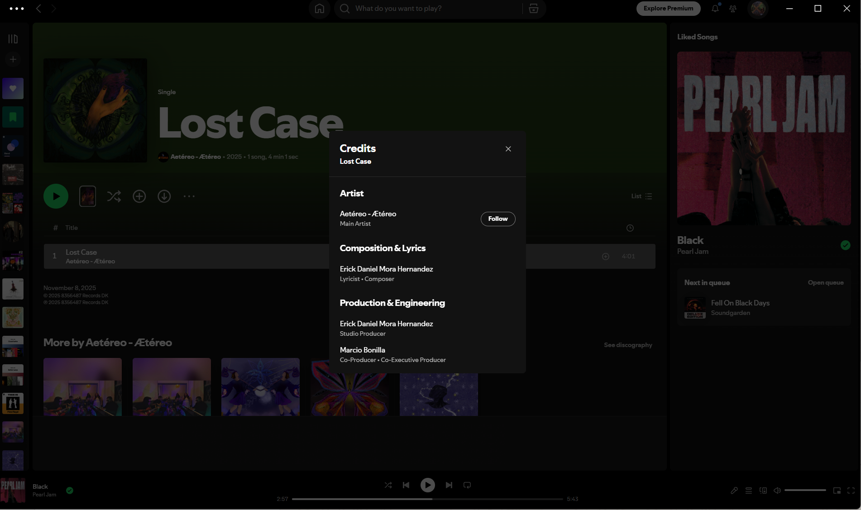This screenshot has width=861, height=510.
Task: Expand Your Library sidebar
Action: click(x=13, y=39)
